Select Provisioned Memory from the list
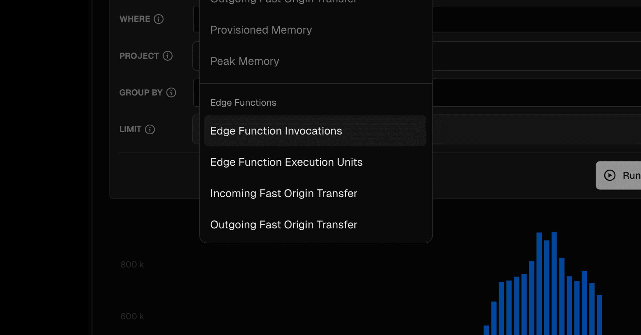 pyautogui.click(x=261, y=30)
